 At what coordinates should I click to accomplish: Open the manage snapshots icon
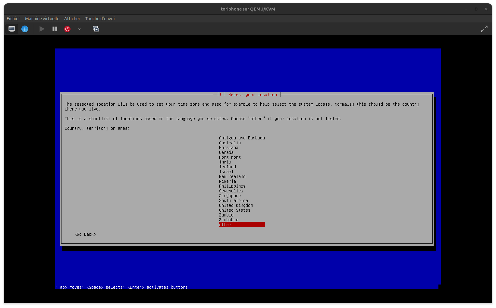96,29
